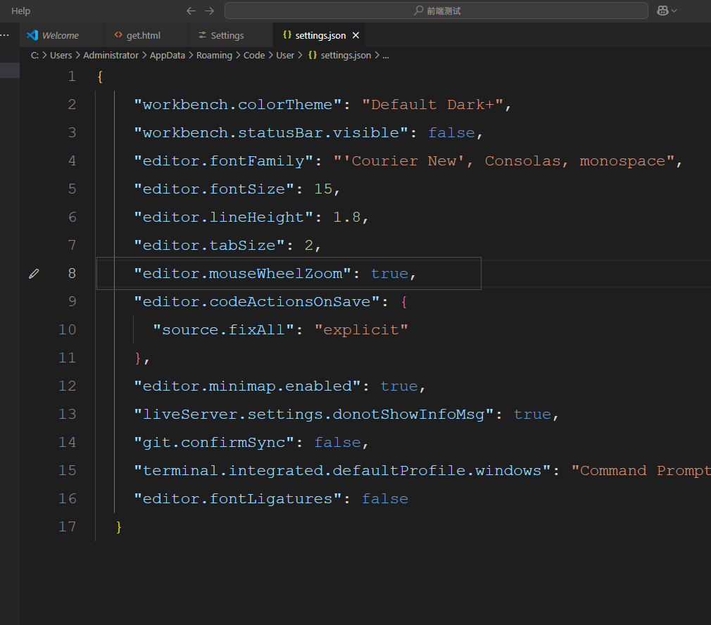This screenshot has height=625, width=711.
Task: Click the "editor.fontLigatures" key
Action: tap(238, 498)
